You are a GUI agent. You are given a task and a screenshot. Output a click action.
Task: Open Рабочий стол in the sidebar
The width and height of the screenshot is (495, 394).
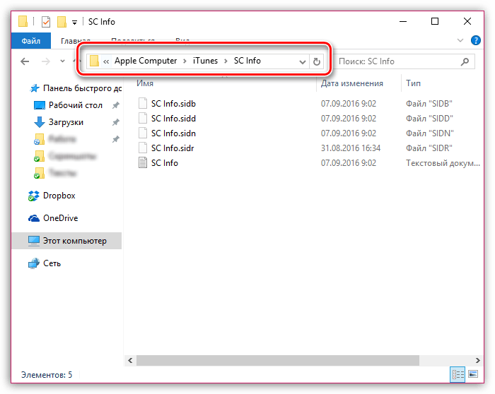click(76, 105)
